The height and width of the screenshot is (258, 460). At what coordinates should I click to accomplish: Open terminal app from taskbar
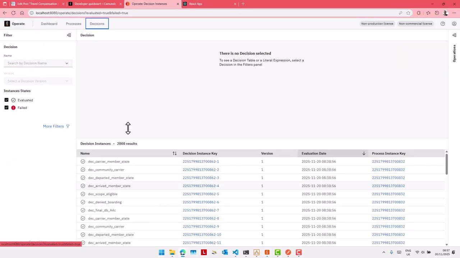pos(246,253)
